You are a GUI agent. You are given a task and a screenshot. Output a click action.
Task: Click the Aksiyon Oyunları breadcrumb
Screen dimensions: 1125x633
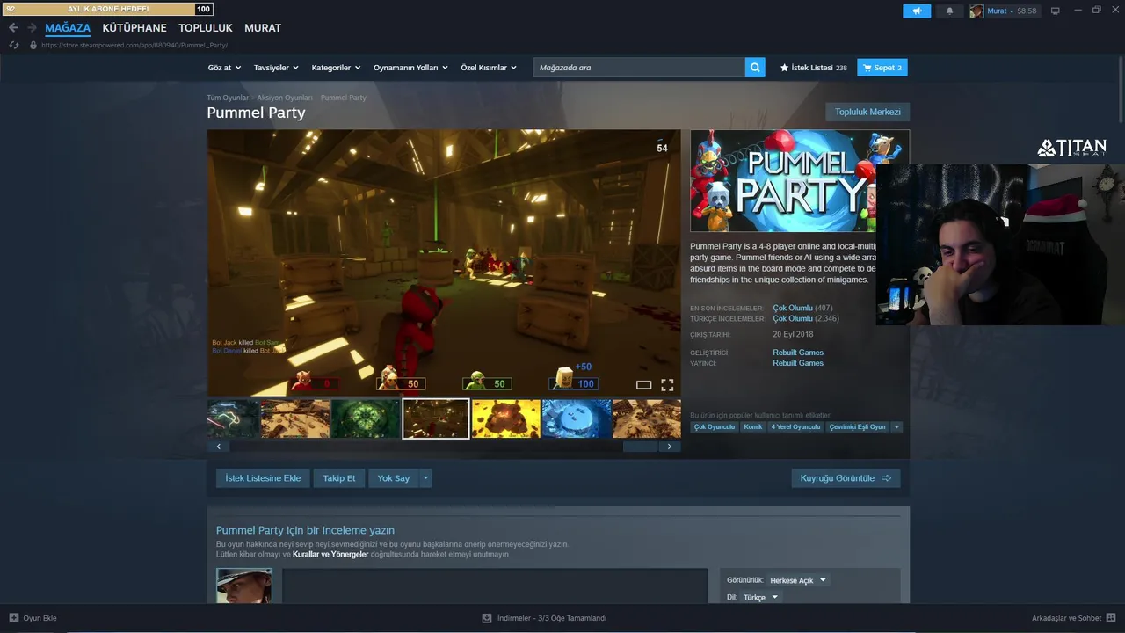pyautogui.click(x=285, y=98)
